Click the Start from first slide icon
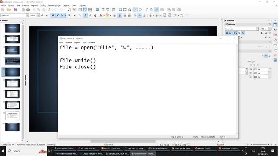Image resolution: width=278 pixels, height=156 pixels. coord(103,10)
